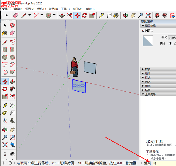Select the Position Camera tool
This screenshot has width=176, height=166.
5,154
